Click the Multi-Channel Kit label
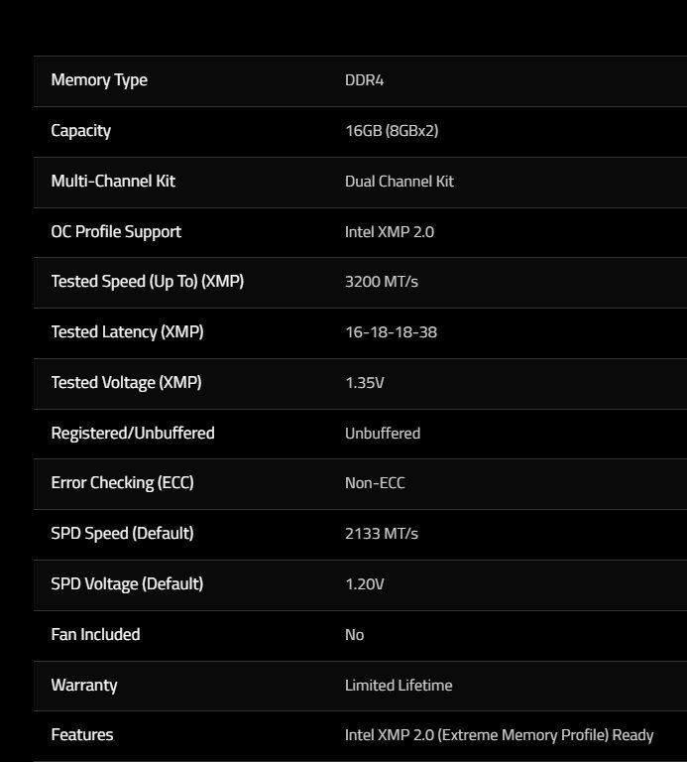 pyautogui.click(x=113, y=182)
